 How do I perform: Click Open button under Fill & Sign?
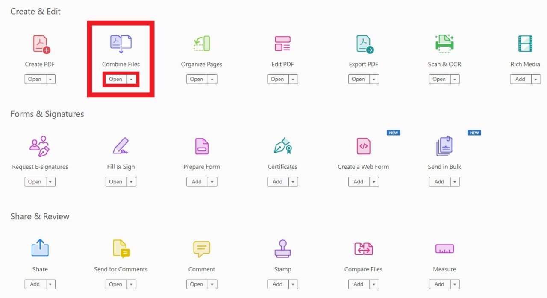point(116,182)
